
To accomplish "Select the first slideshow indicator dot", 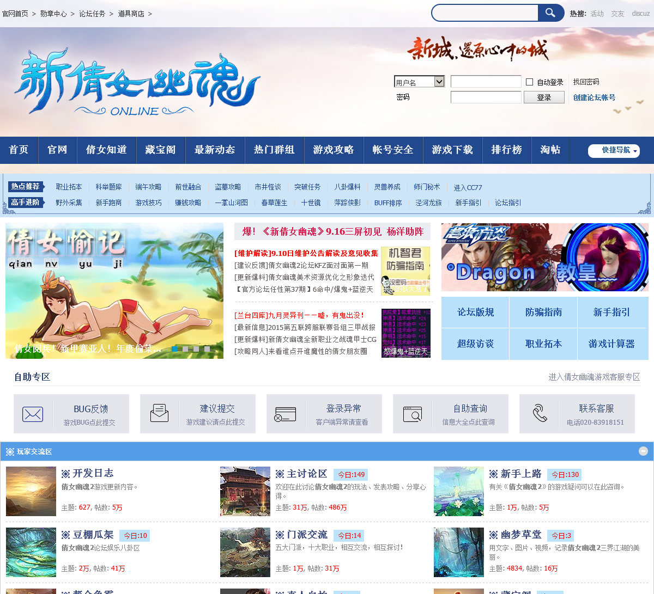I will [x=174, y=348].
